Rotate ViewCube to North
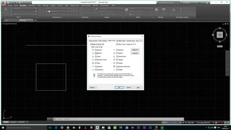 point(220,28)
